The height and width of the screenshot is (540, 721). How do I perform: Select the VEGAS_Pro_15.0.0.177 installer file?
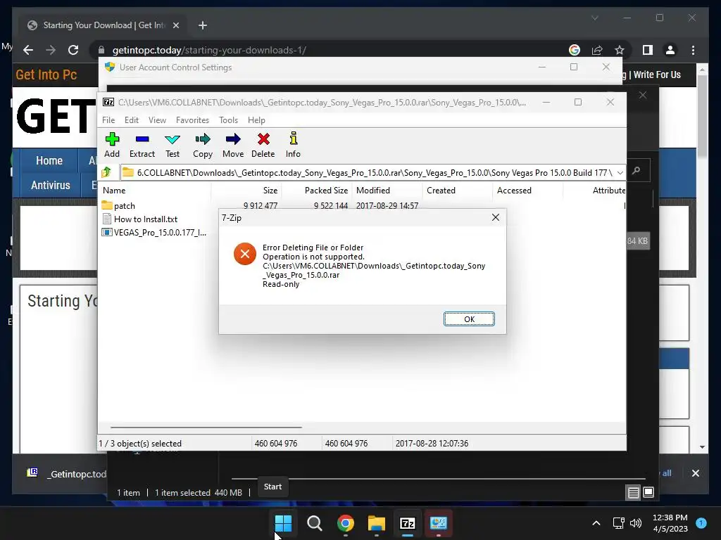pyautogui.click(x=154, y=232)
